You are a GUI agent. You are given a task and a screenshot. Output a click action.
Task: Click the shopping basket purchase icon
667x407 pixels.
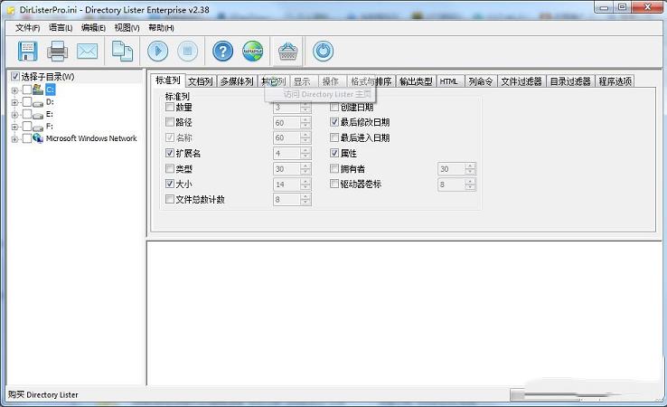pos(287,52)
